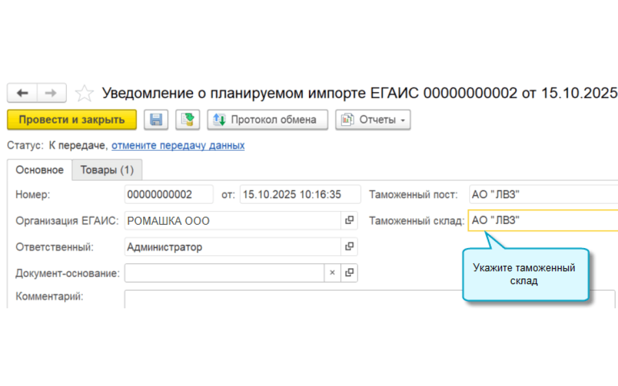Open Ответственный selection picker
The image size is (618, 386).
tap(350, 247)
